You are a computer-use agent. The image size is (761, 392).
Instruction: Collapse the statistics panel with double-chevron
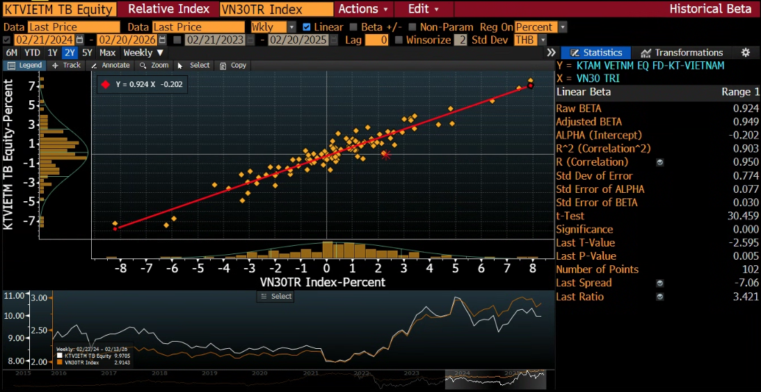click(x=551, y=52)
